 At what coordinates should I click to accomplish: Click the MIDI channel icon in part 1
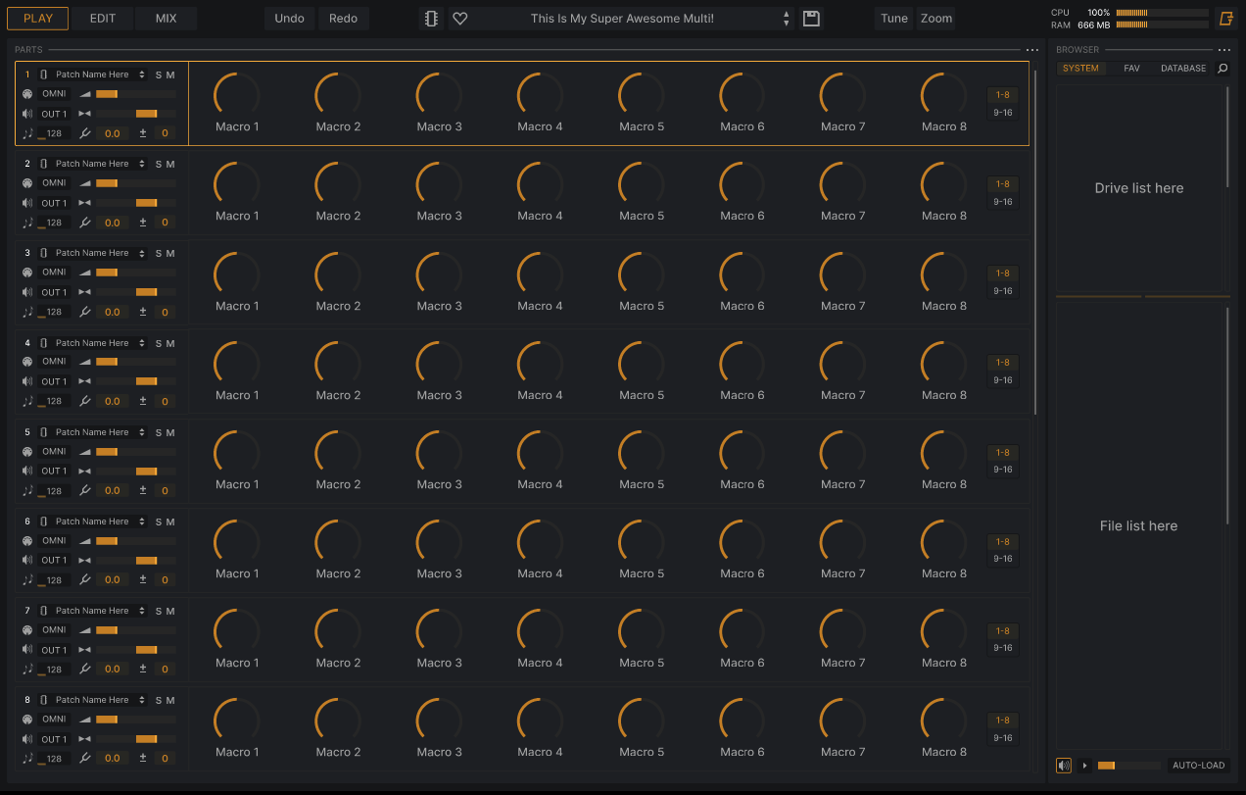(x=27, y=94)
